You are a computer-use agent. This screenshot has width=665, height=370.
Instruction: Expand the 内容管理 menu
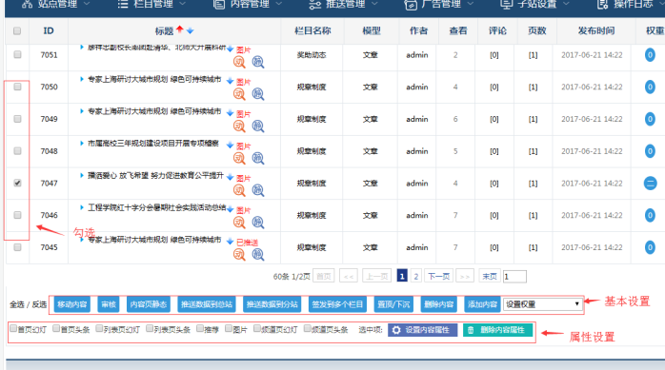tap(248, 5)
